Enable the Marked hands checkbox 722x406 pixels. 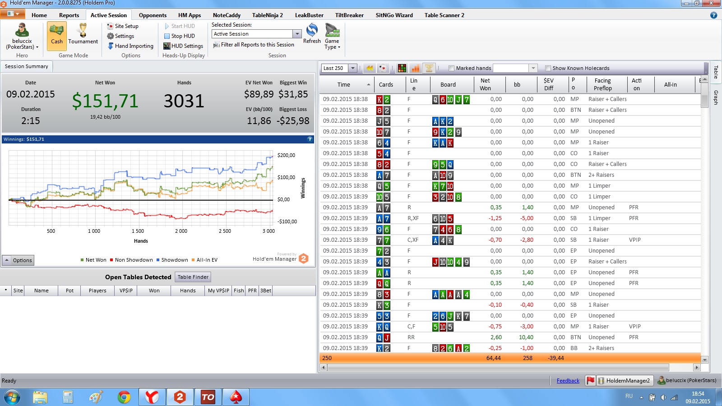click(451, 69)
